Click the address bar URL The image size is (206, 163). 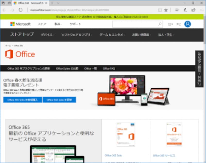(x=70, y=10)
